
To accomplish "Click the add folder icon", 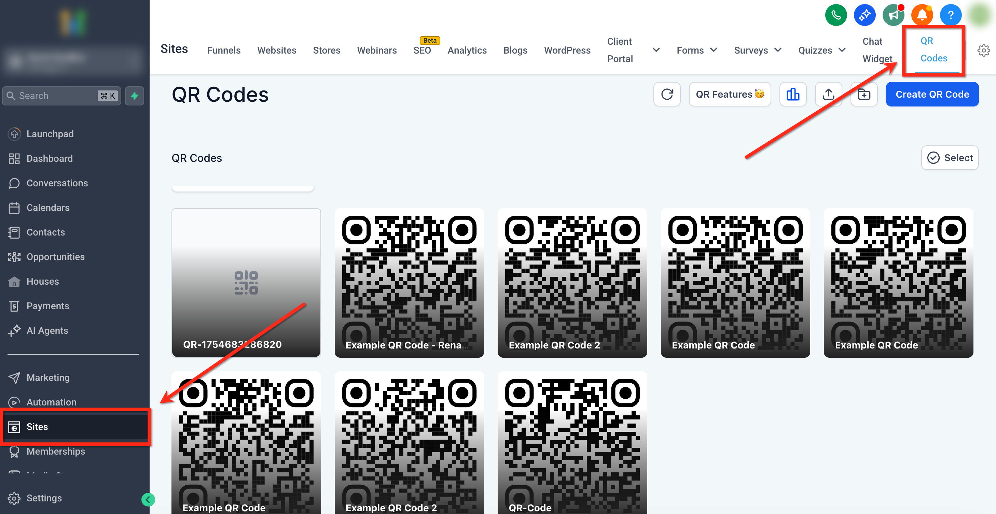I will point(864,94).
